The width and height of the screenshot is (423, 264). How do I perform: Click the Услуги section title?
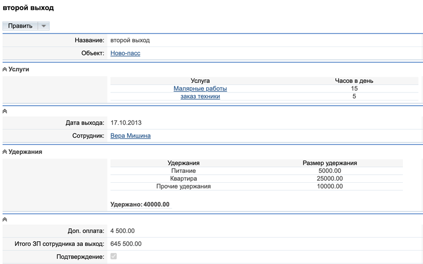[19, 69]
